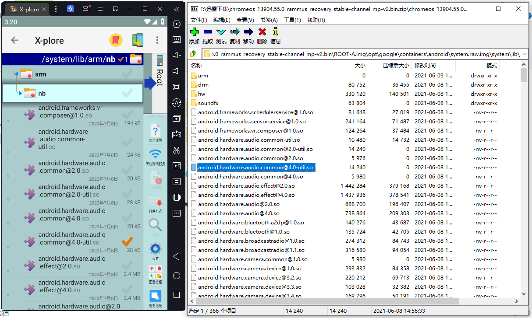The height and width of the screenshot is (318, 532).
Task: Toggle the checkmark on nb folder
Action: point(127,93)
